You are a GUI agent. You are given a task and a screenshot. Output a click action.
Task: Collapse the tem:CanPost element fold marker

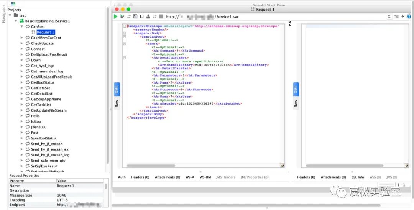tap(124, 37)
